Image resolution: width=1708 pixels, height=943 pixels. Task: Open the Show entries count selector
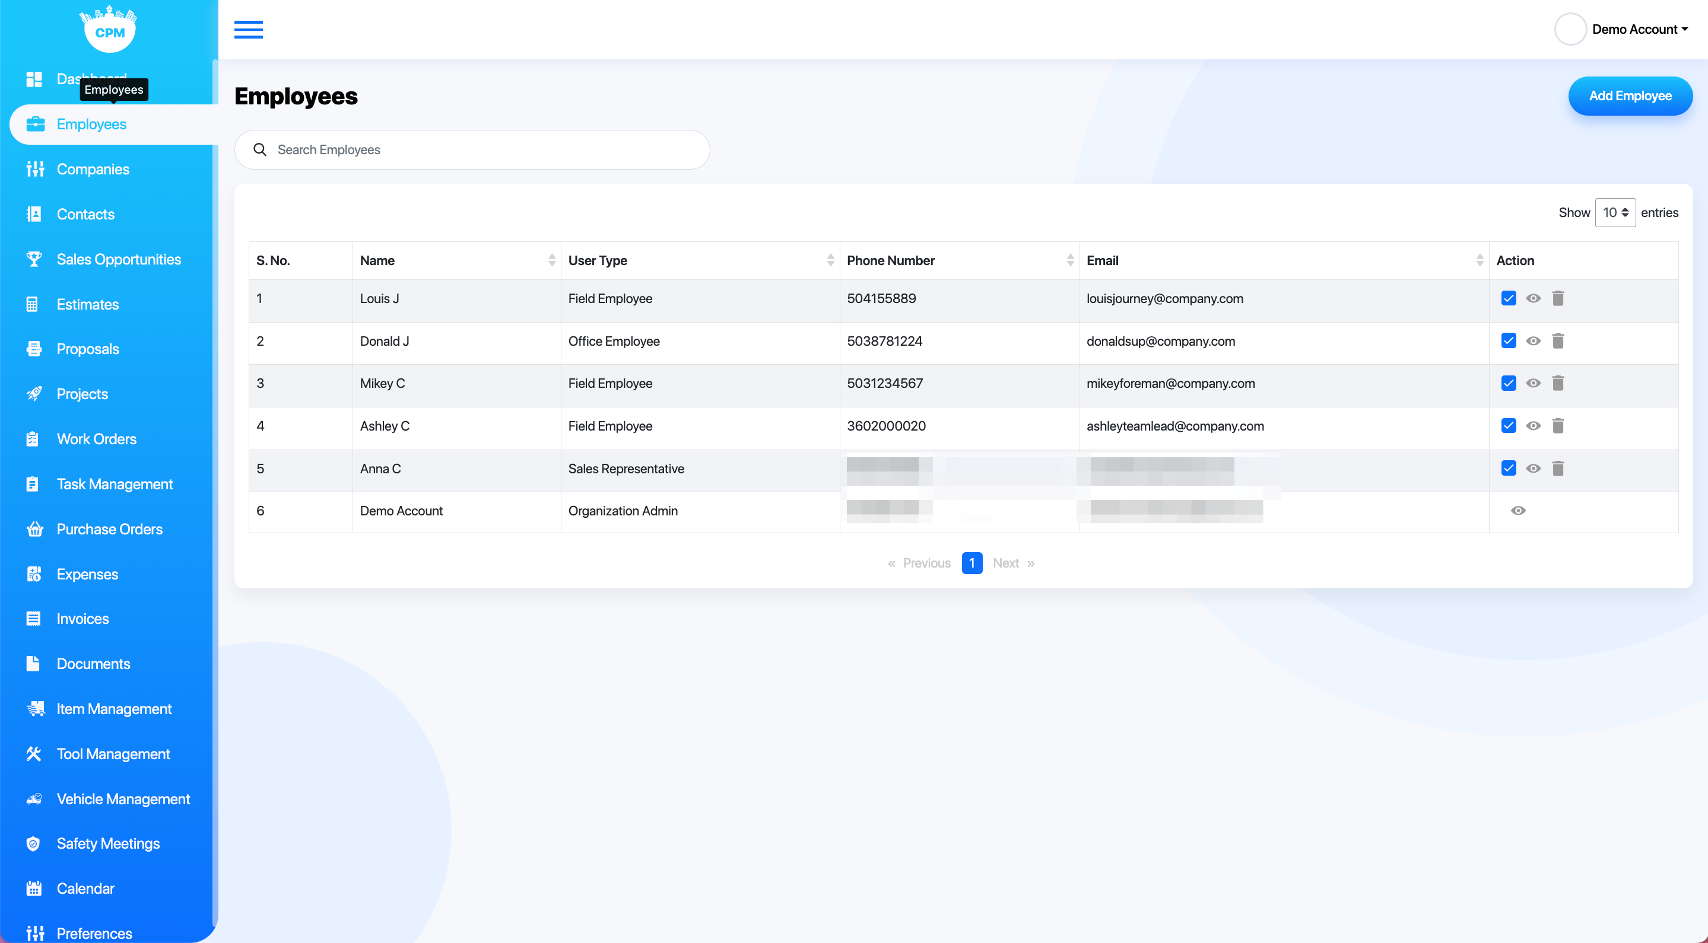pos(1615,213)
